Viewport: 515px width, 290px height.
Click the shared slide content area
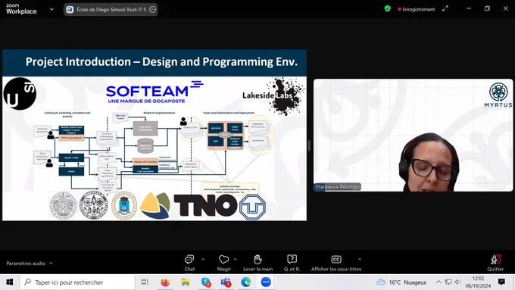[x=154, y=135]
